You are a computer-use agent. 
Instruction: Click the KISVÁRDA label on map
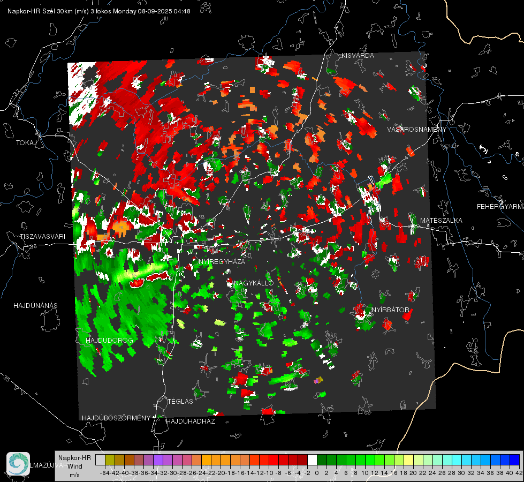point(358,56)
